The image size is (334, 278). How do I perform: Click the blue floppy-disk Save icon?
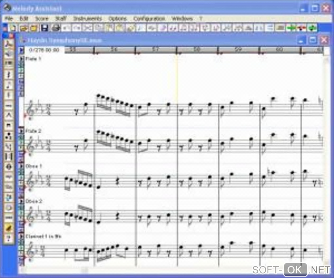point(45,28)
